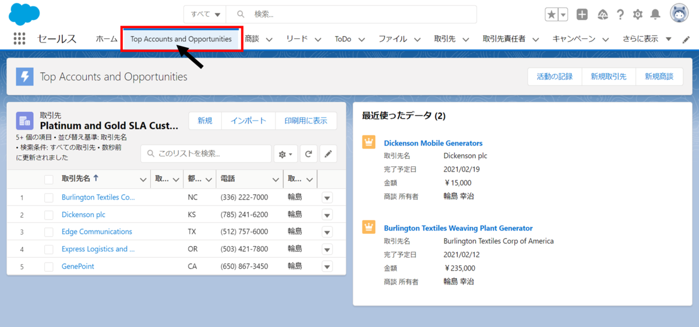Open the ファイル tab
The width and height of the screenshot is (699, 327).
pos(393,39)
